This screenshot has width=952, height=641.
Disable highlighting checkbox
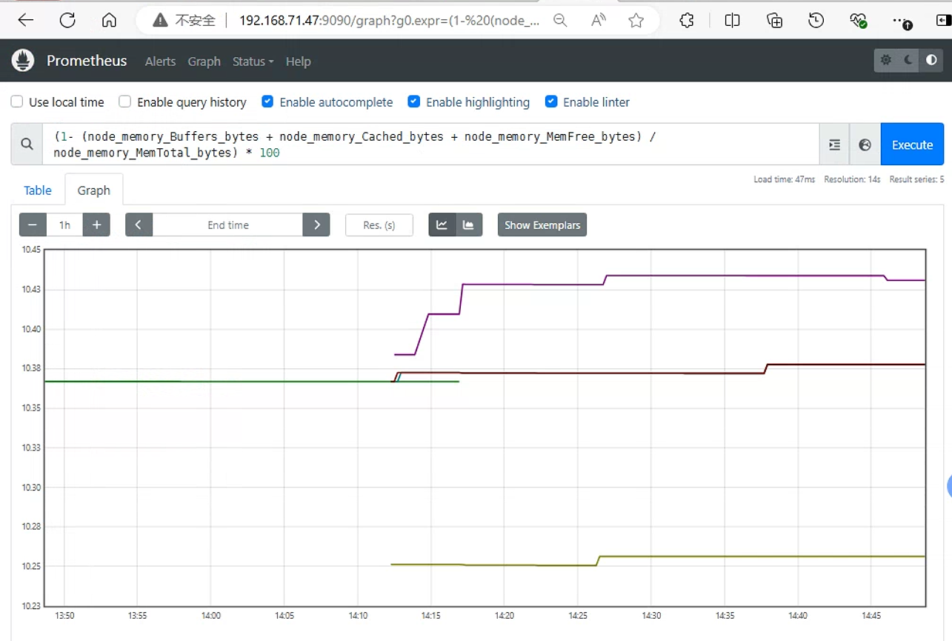pos(414,102)
